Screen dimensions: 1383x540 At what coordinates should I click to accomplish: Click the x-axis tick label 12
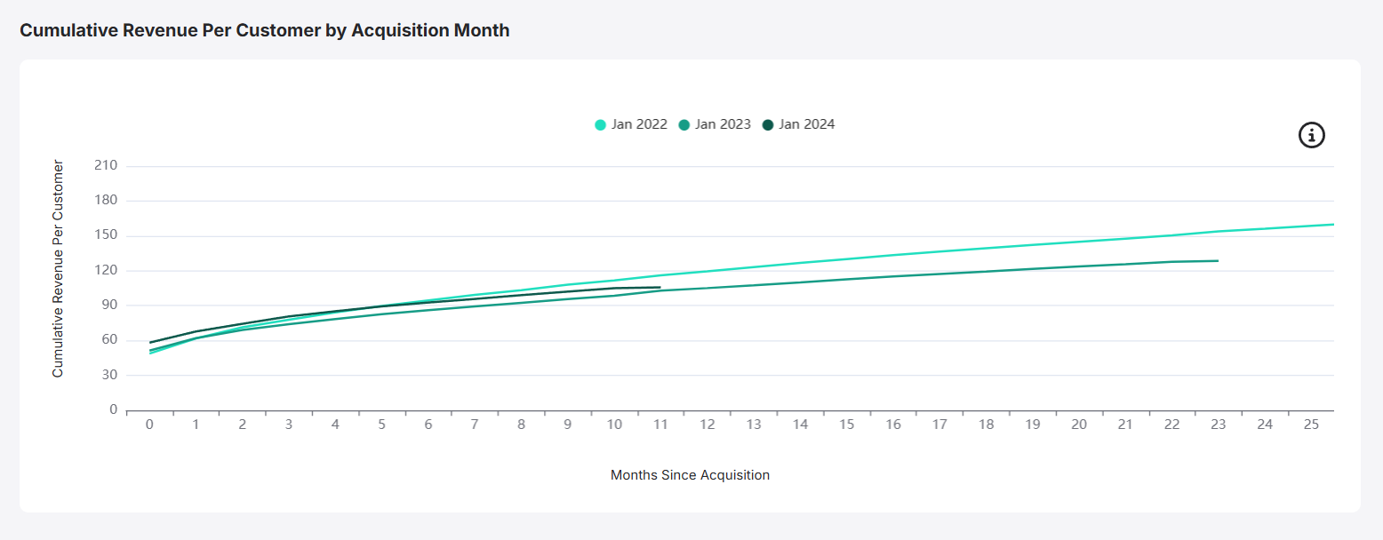pyautogui.click(x=707, y=425)
